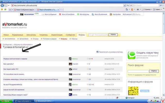The width and height of the screenshot is (165, 103).
Task: Open the Home button dropdown arrow
Action: [129, 10]
